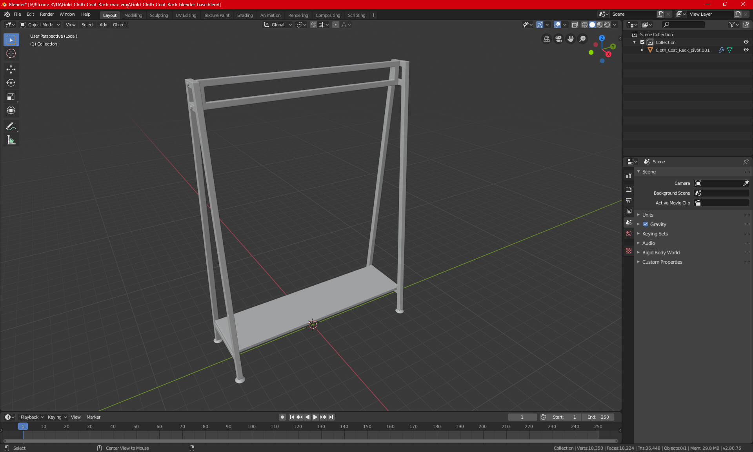Activate the Cursor tool
Screen dimensions: 753x452
click(11, 53)
